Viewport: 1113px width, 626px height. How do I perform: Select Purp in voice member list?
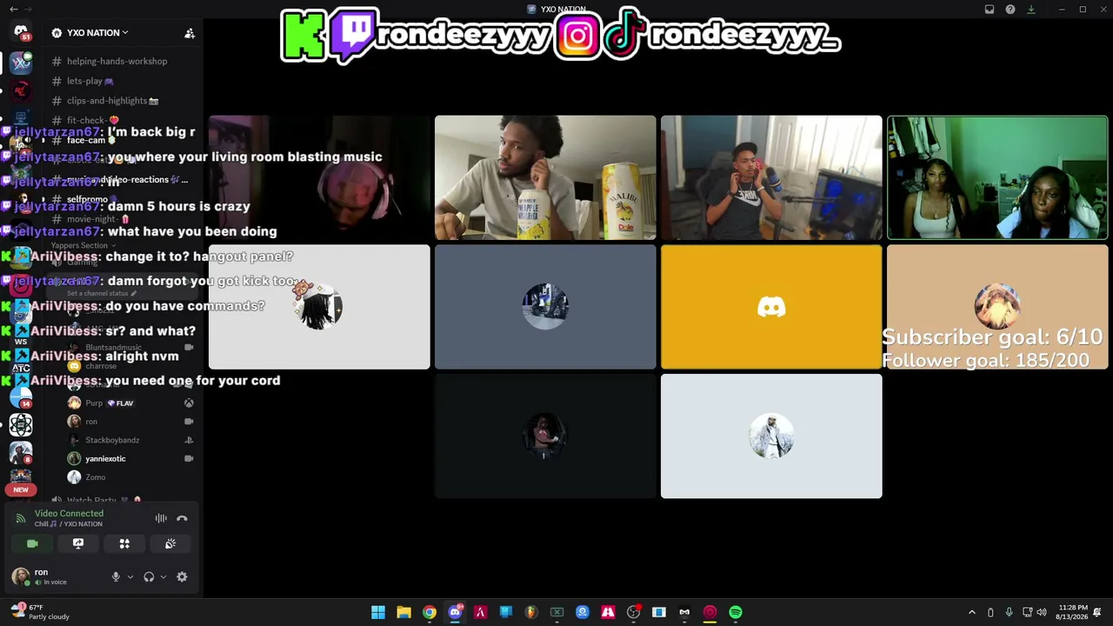tap(130, 403)
